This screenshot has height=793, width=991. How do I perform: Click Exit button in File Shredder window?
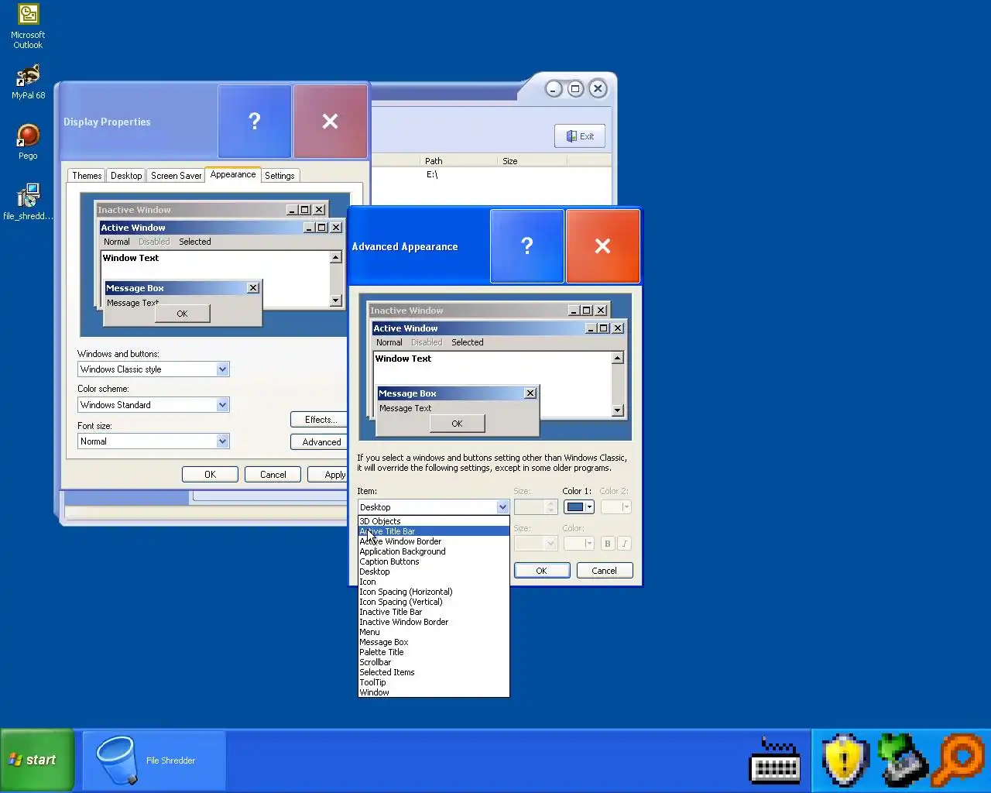(x=580, y=136)
